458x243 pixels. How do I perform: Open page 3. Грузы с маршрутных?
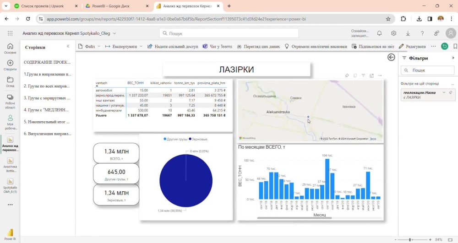click(x=47, y=98)
